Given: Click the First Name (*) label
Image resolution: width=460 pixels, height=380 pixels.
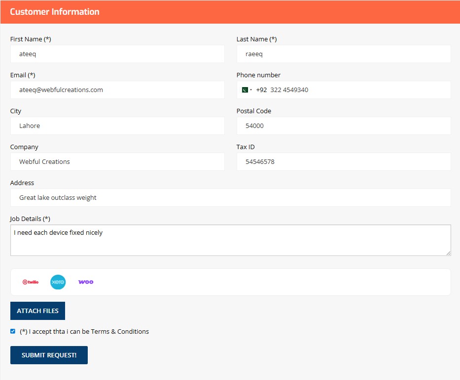Looking at the screenshot, I should pos(31,39).
